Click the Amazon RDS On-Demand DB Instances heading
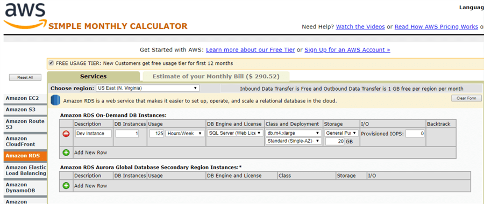Viewport: 484px width, 204px height. (113, 115)
